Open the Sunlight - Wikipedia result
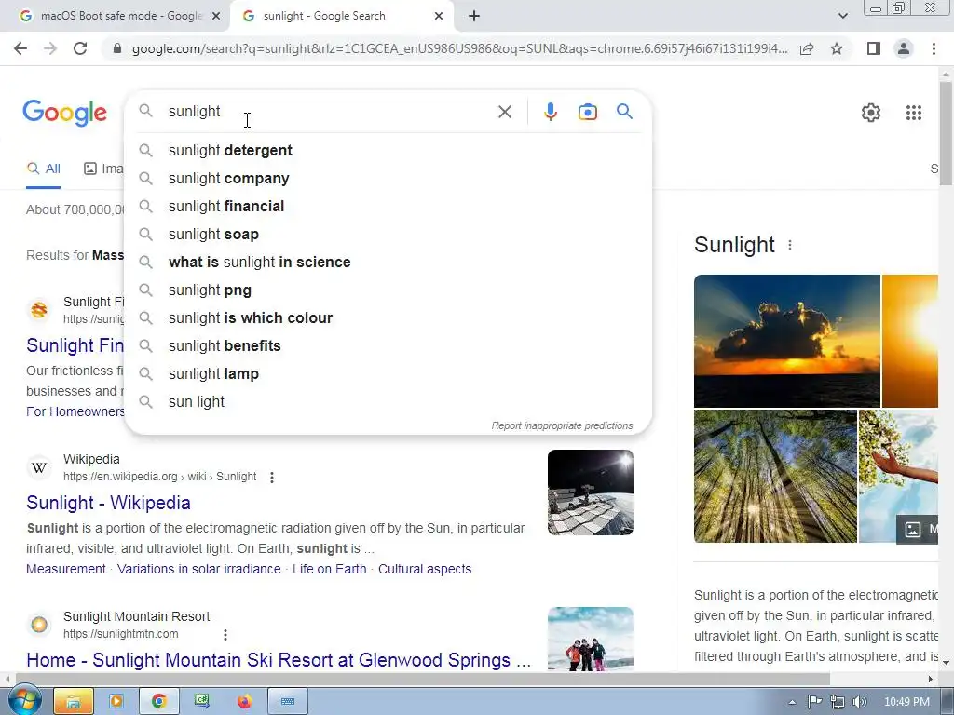954x715 pixels. coord(108,503)
